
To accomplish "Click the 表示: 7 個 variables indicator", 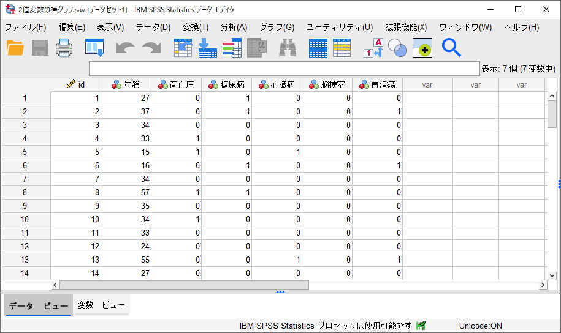I will pyautogui.click(x=518, y=69).
